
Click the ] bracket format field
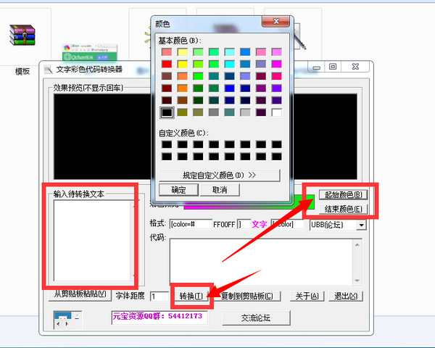pyautogui.click(x=244, y=224)
